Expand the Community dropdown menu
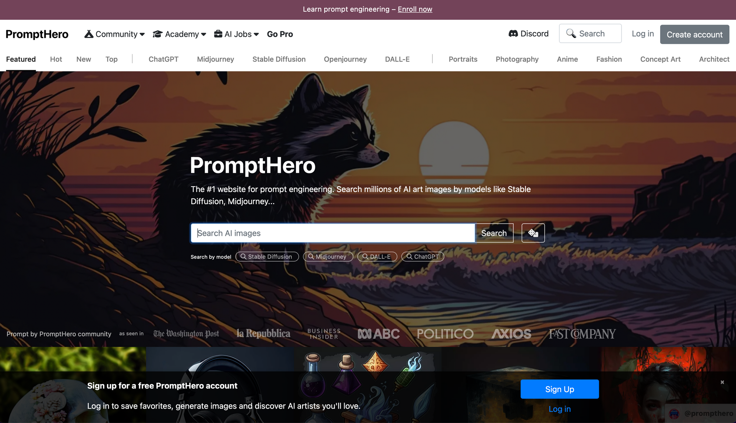This screenshot has height=423, width=736. [114, 34]
